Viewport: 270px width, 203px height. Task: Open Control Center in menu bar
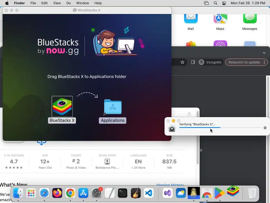[x=224, y=3]
